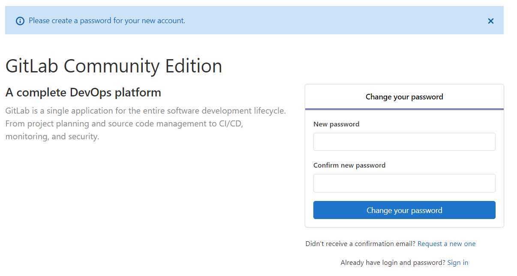Focus the New password input field

(x=404, y=142)
